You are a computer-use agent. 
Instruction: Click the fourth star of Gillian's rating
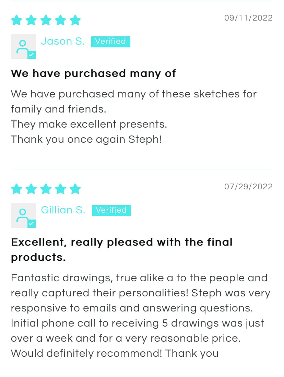(x=60, y=189)
